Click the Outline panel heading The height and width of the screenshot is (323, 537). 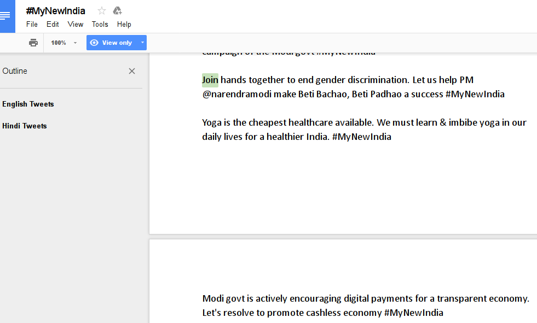15,71
